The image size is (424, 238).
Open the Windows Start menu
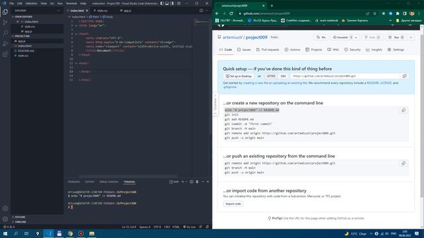5,233
